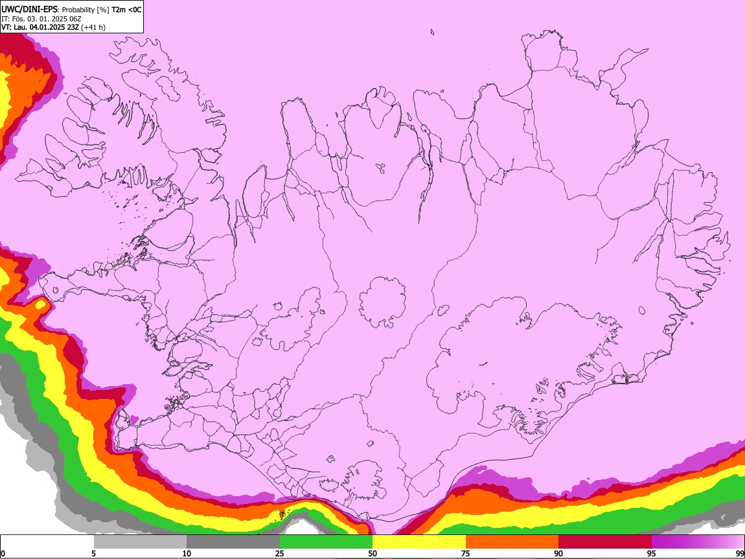Image resolution: width=745 pixels, height=559 pixels.
Task: Click the dark gray 10–25 legend swatch
Action: (x=233, y=542)
